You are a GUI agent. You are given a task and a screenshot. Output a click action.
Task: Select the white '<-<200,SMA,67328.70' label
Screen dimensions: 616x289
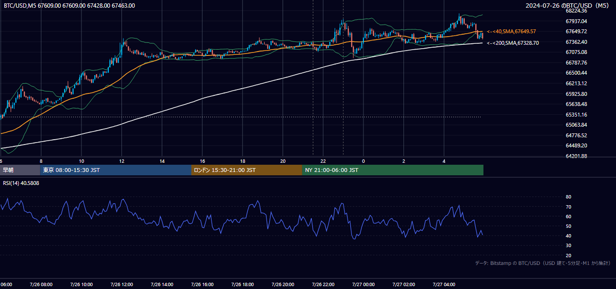point(513,43)
